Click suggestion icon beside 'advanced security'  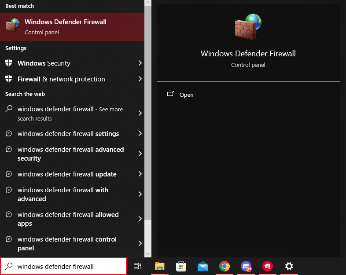[9, 149]
